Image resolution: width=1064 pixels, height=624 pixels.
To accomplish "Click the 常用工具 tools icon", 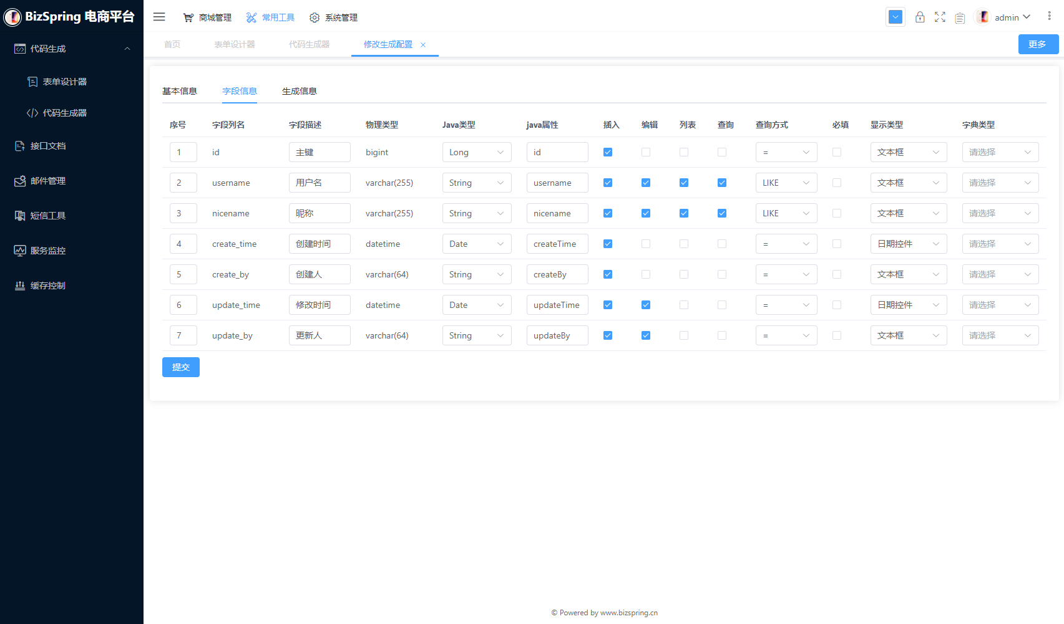I will click(x=251, y=17).
